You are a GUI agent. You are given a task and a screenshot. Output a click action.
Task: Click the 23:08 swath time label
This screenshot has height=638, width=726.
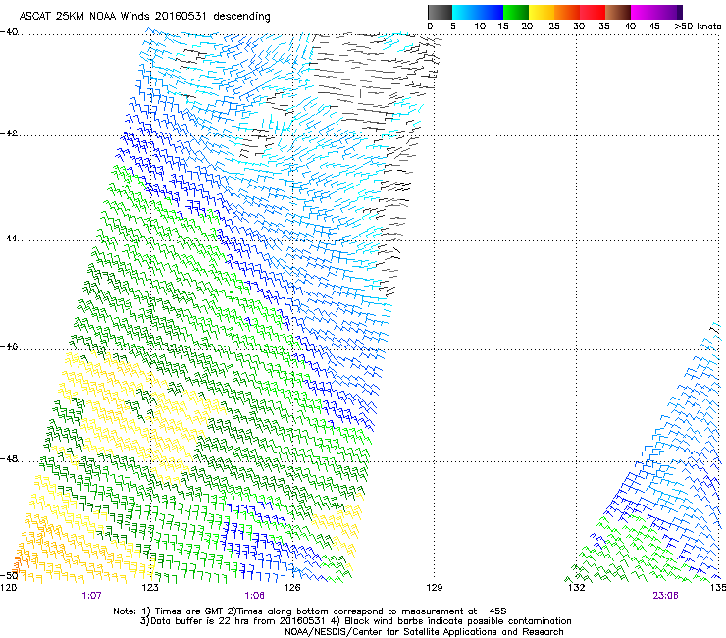point(665,596)
